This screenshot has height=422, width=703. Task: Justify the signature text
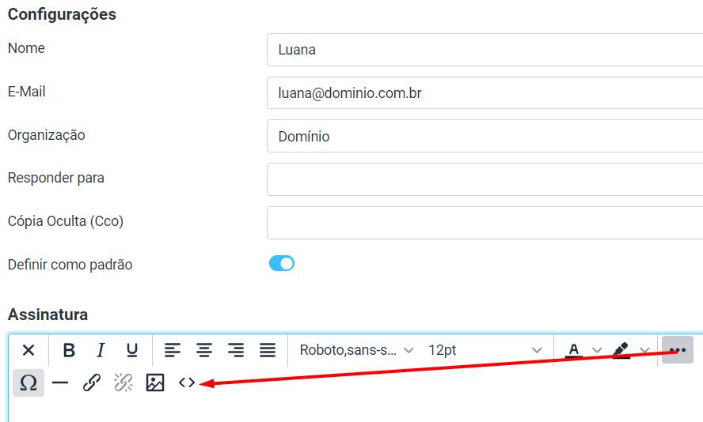[x=268, y=350]
